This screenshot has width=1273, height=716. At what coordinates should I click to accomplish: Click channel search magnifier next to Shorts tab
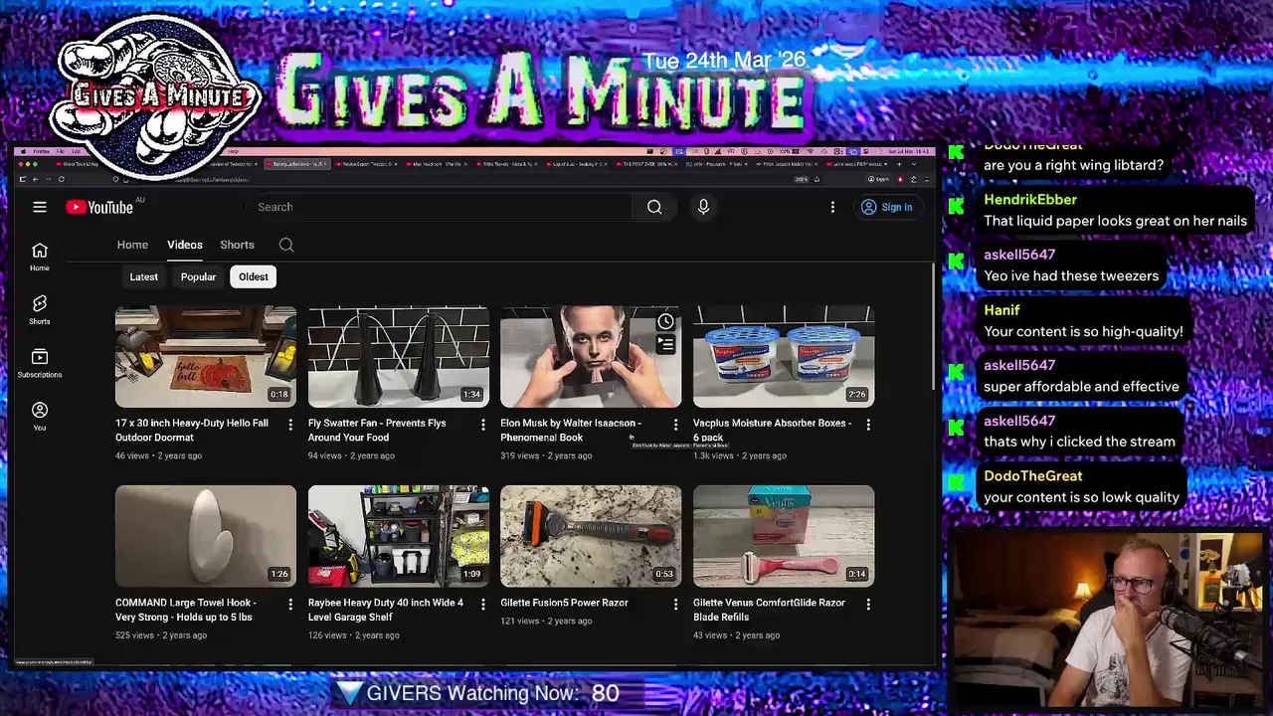(x=286, y=245)
